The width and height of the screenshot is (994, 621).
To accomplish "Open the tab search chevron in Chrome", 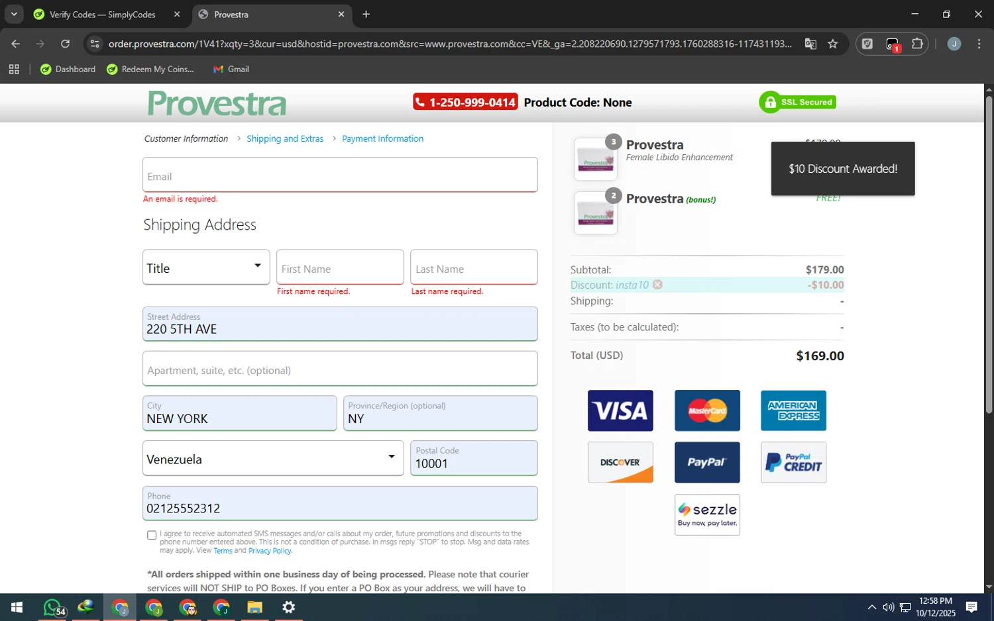I will click(14, 14).
